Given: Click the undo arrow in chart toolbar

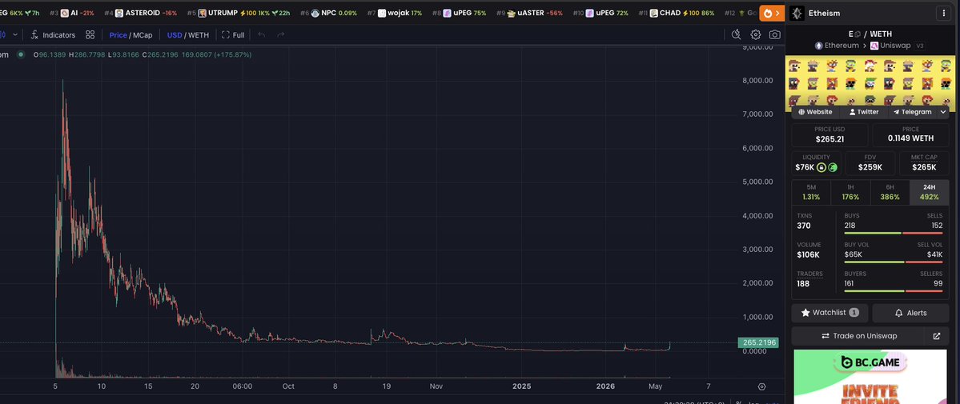Looking at the screenshot, I should pyautogui.click(x=262, y=35).
